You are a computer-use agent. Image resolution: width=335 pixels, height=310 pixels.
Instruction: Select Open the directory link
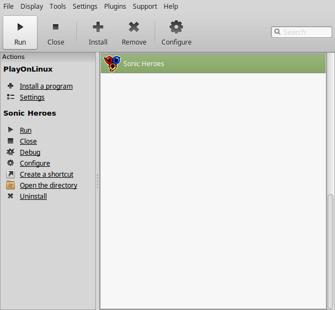pyautogui.click(x=48, y=186)
